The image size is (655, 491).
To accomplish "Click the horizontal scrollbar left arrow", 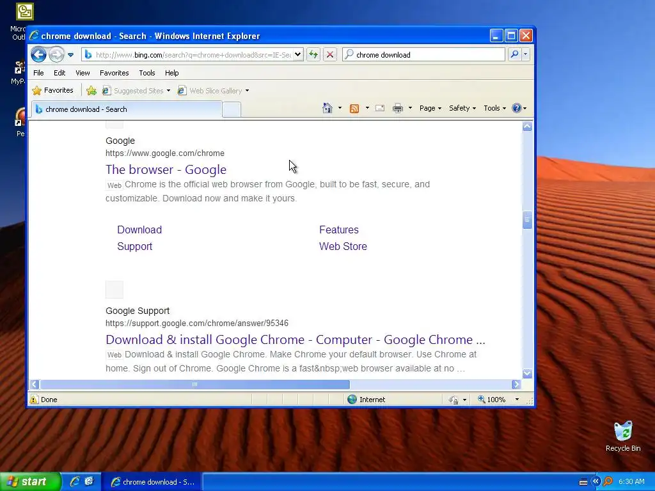I will coord(35,384).
